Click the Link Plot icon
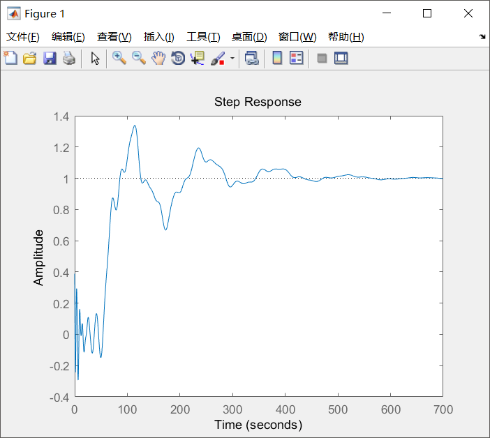 tap(252, 58)
